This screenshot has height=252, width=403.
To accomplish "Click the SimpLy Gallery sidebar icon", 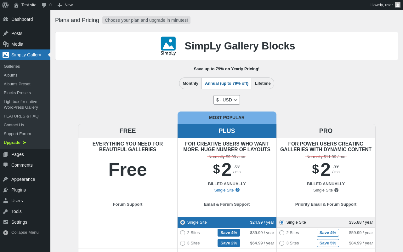I will 6,55.
